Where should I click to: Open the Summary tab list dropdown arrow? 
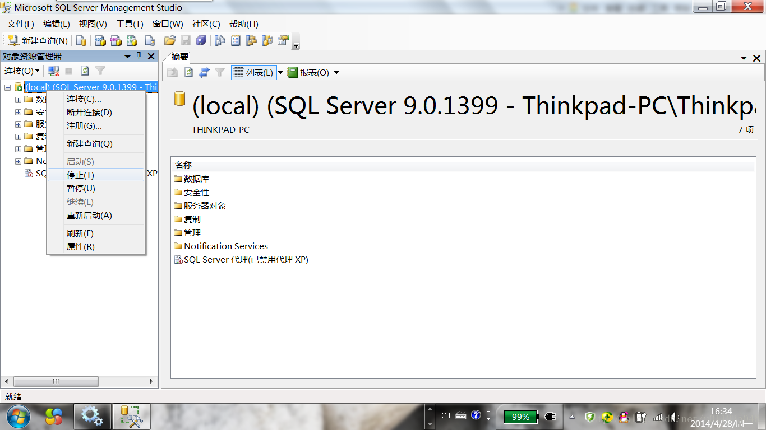tap(744, 58)
